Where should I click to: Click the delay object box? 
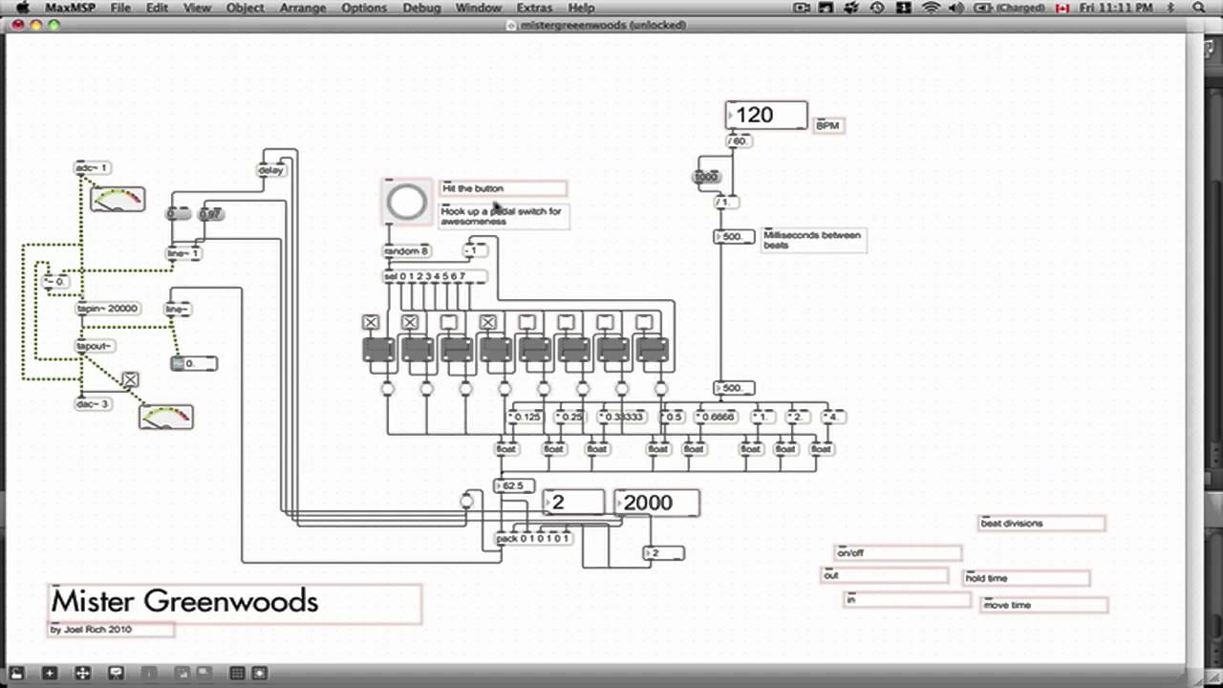point(271,170)
